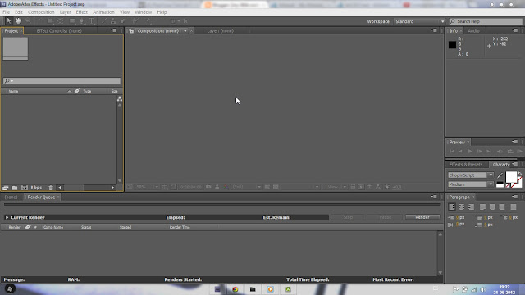This screenshot has height=295, width=525.
Task: Create a new composition from Project panel
Action: (24, 188)
